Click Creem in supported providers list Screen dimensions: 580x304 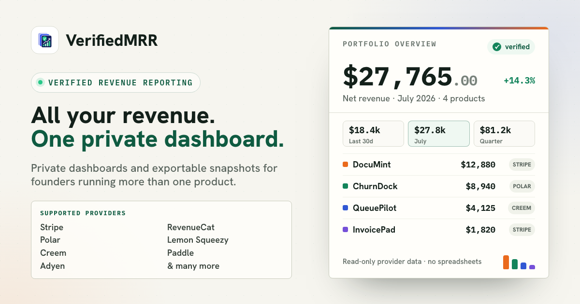coord(53,253)
